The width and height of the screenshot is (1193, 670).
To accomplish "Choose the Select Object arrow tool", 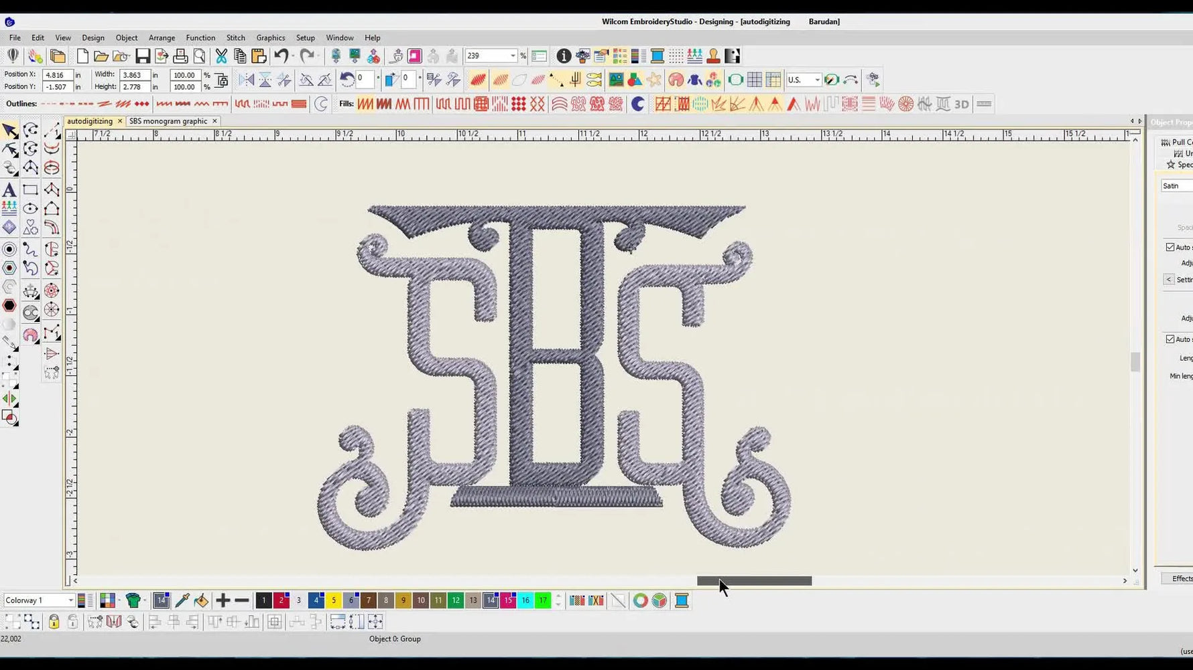I will pyautogui.click(x=9, y=131).
